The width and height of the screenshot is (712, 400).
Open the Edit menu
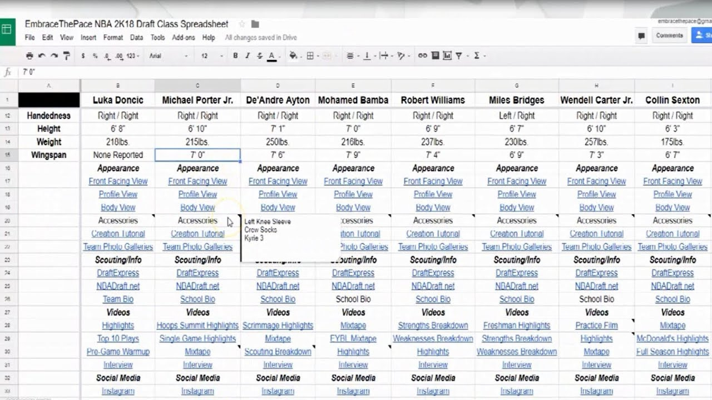pos(47,38)
